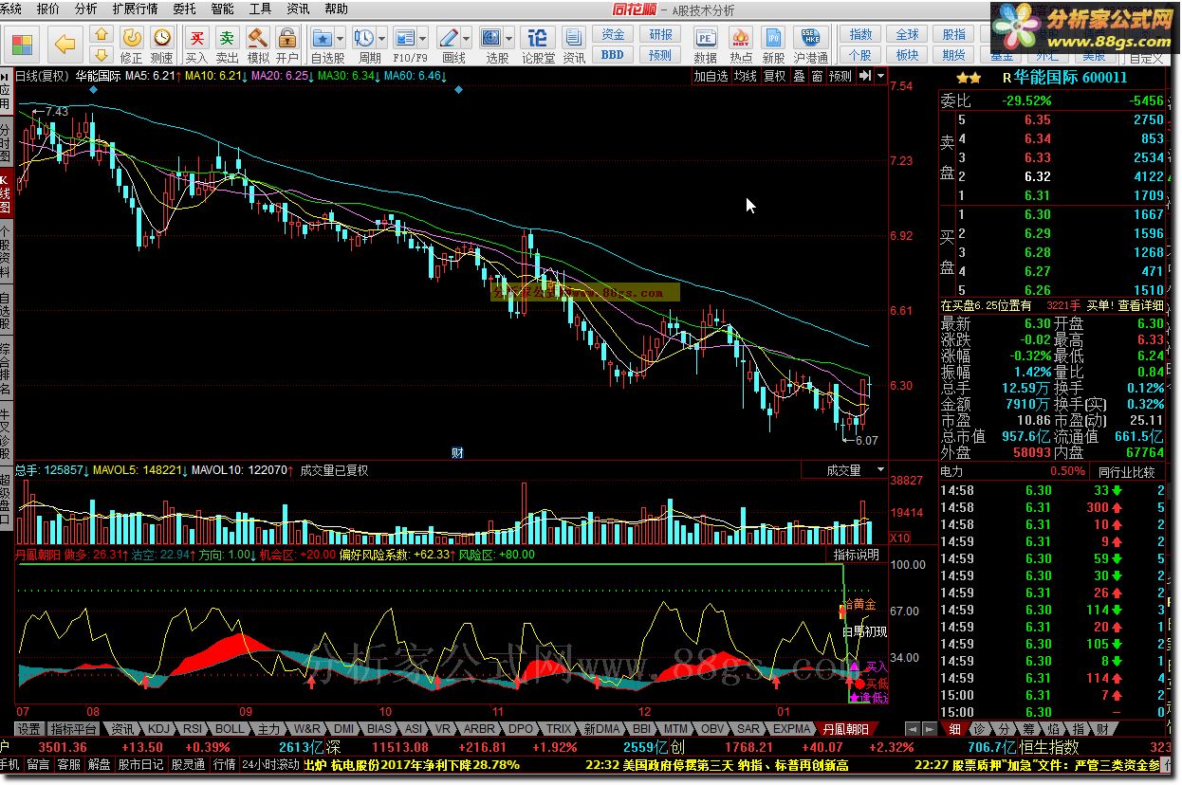This screenshot has width=1182, height=785.
Task: Click the 查看详细 link
Action: (x=1139, y=305)
